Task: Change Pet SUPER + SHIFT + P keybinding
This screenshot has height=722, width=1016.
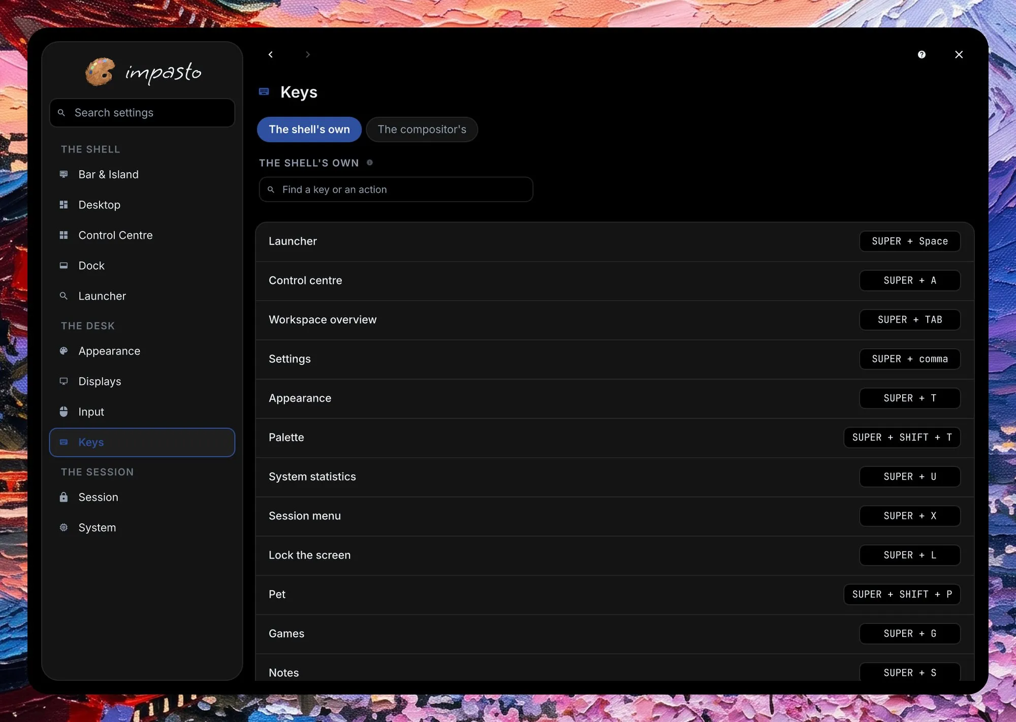Action: 902,594
